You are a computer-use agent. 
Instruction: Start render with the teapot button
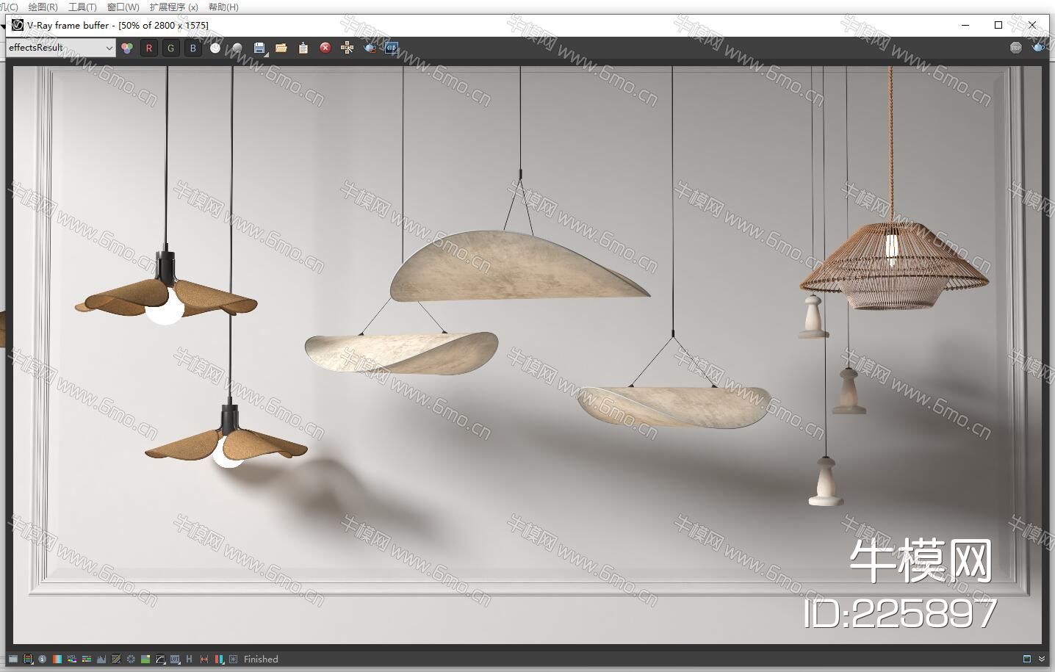point(1037,48)
